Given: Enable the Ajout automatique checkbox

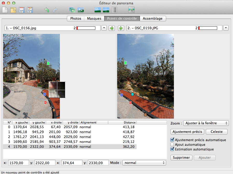Looking at the screenshot, I should (172, 144).
